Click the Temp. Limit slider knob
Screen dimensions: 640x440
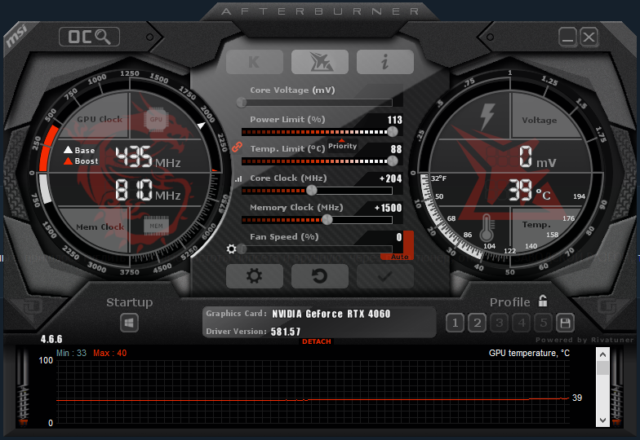(x=392, y=161)
